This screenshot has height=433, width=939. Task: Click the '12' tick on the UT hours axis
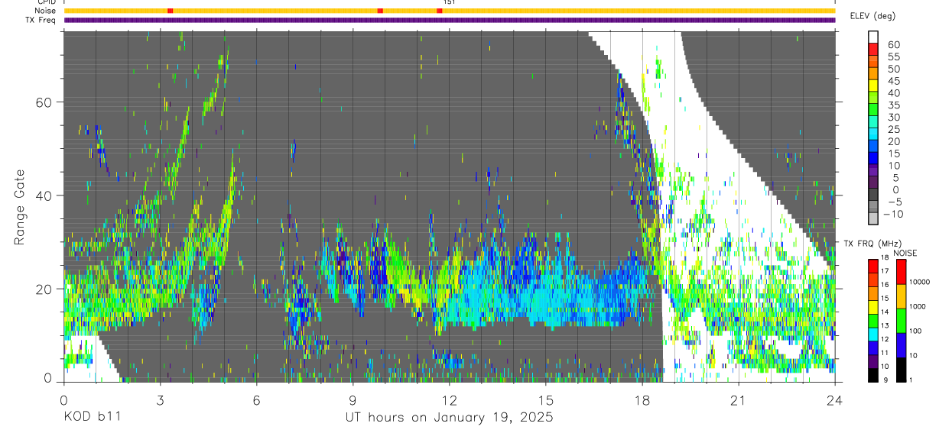450,399
